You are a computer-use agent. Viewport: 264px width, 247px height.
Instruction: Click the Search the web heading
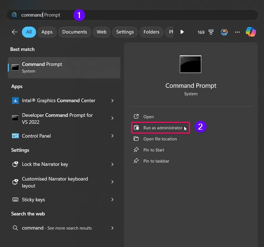(28, 214)
